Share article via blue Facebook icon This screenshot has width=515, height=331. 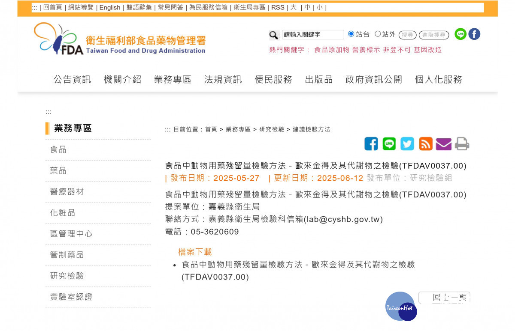click(x=371, y=144)
